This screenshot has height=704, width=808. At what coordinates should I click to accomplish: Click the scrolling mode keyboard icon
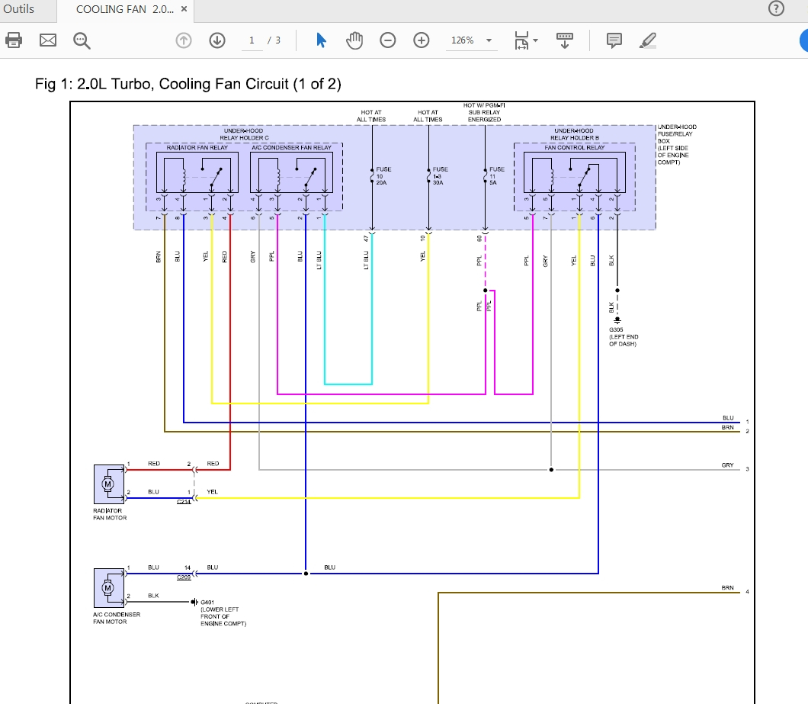565,40
